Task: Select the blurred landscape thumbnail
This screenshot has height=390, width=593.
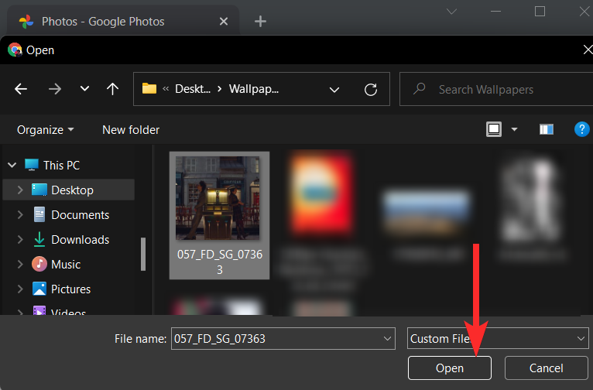Action: point(427,211)
